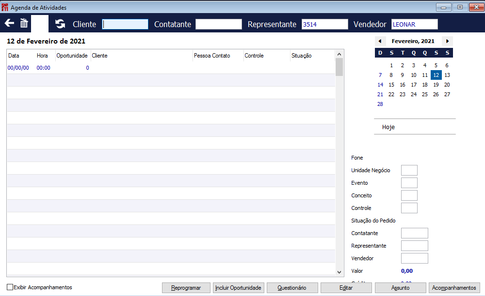
Task: Select day 20 in calendar
Action: point(447,85)
